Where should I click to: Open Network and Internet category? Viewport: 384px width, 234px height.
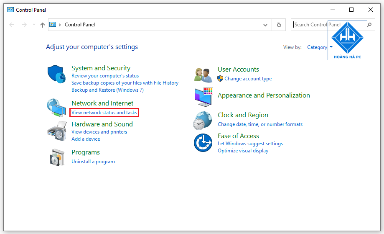point(102,103)
